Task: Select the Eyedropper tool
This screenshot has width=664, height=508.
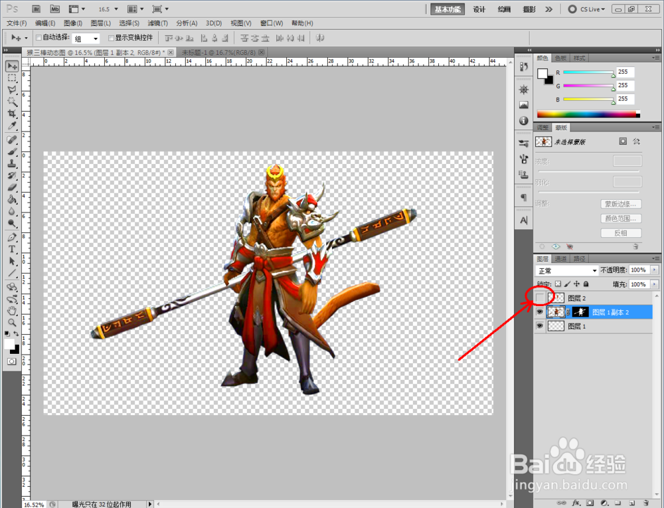Action: [12, 126]
